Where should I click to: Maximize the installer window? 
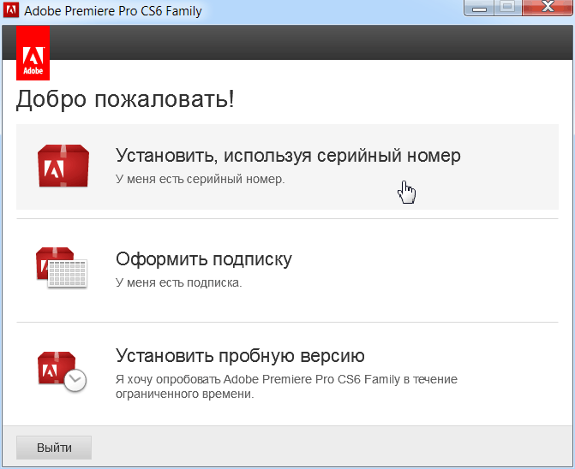click(x=508, y=8)
